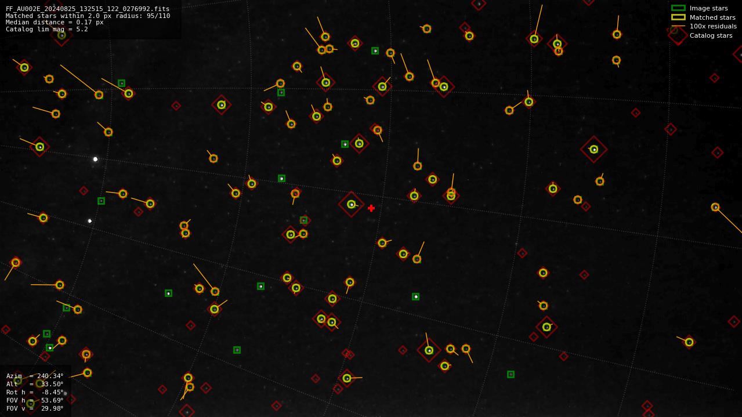The width and height of the screenshot is (742, 417).
Task: Click the red center cross marker
Action: pos(371,208)
